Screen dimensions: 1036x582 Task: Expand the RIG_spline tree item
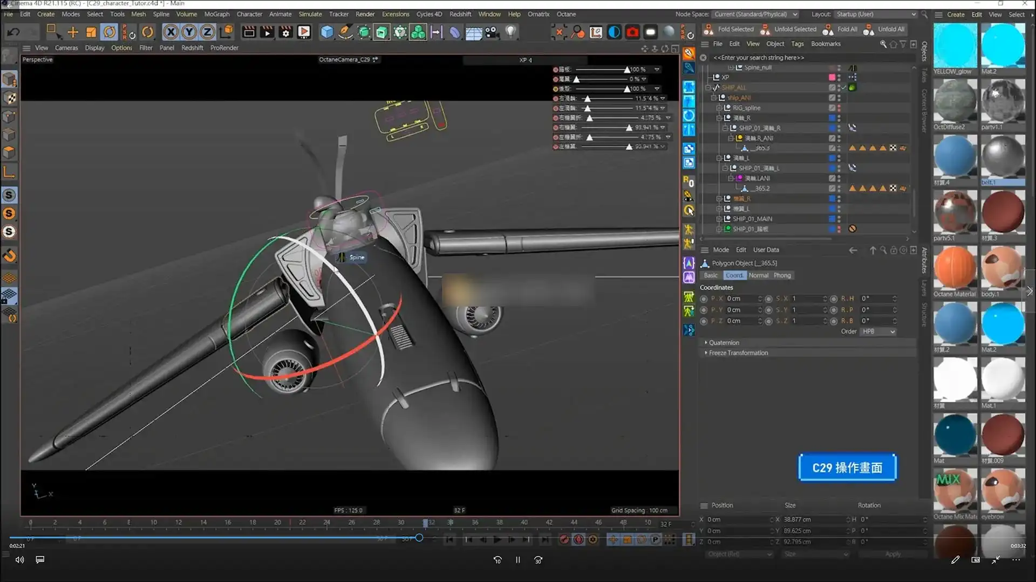pos(719,107)
